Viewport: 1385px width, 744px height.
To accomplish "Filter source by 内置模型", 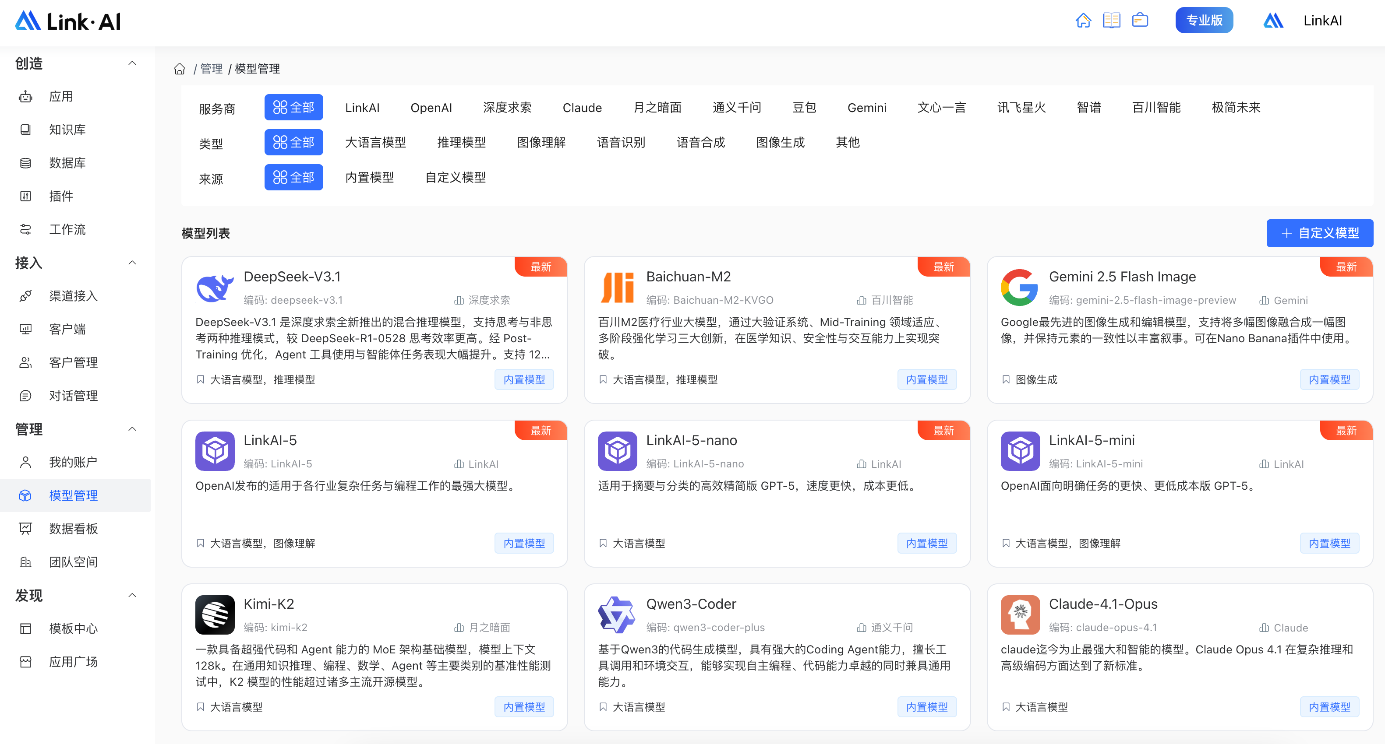I will pos(369,177).
